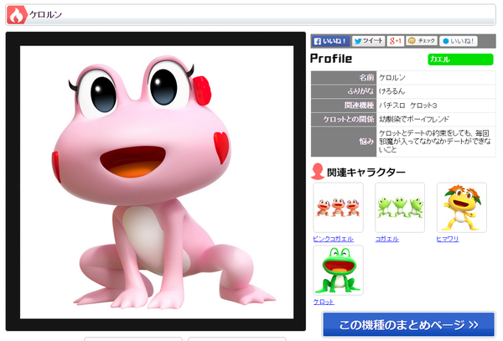Click the Facebook いいね! button
Screen dimensions: 503x341
[331, 41]
